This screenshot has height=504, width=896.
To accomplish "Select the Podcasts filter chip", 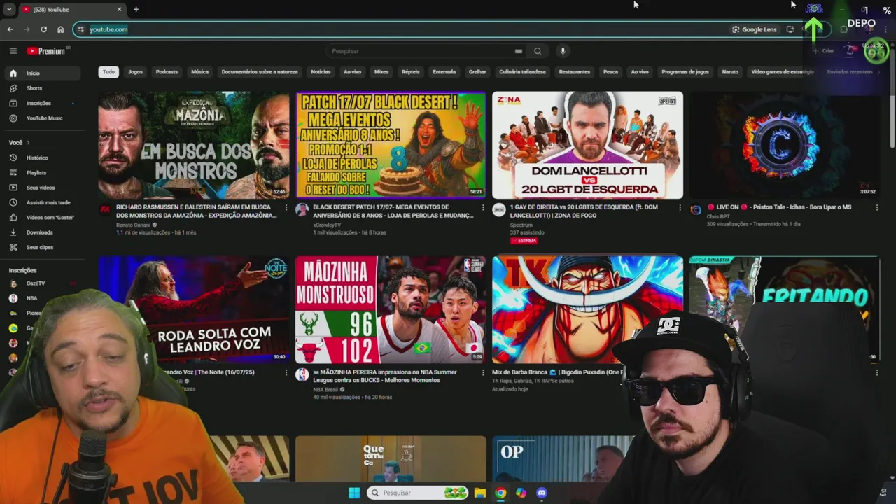I will [167, 71].
